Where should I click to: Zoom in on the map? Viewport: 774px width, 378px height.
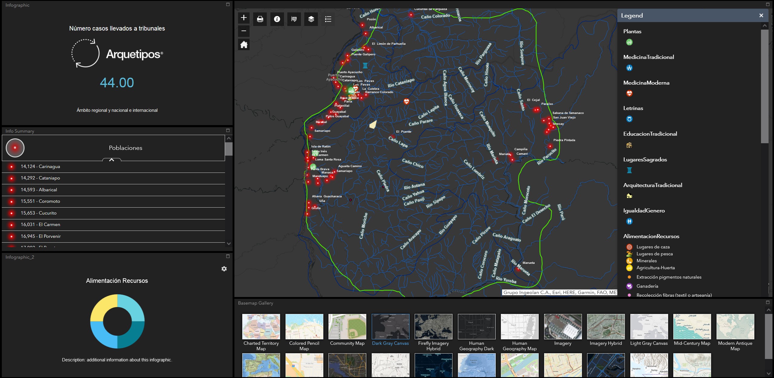[x=244, y=18]
